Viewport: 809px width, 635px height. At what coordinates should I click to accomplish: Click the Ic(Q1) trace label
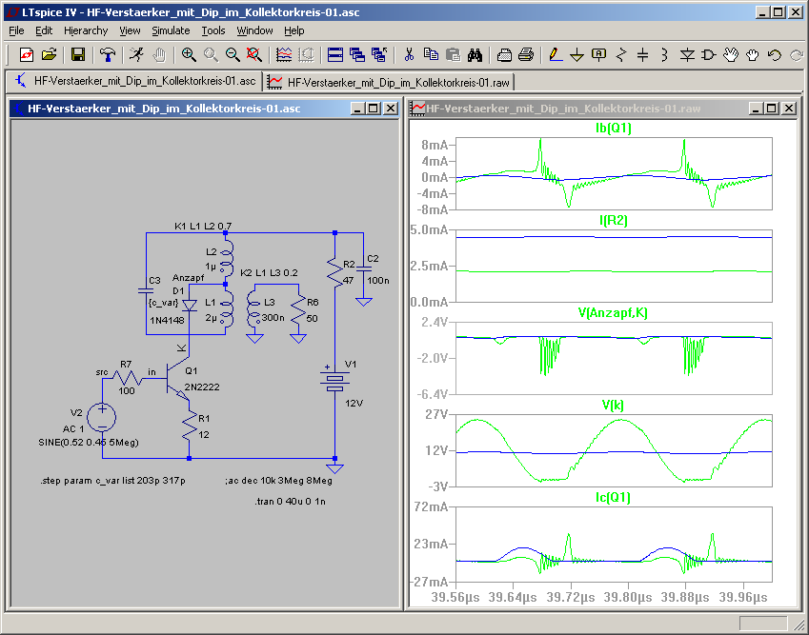[613, 497]
